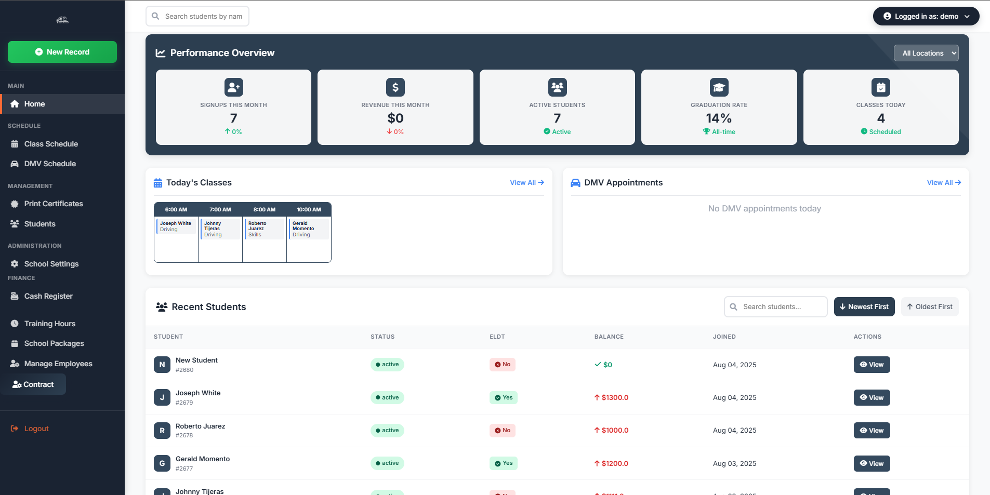Open School Settings via the gear icon
Image resolution: width=990 pixels, height=495 pixels.
click(15, 264)
